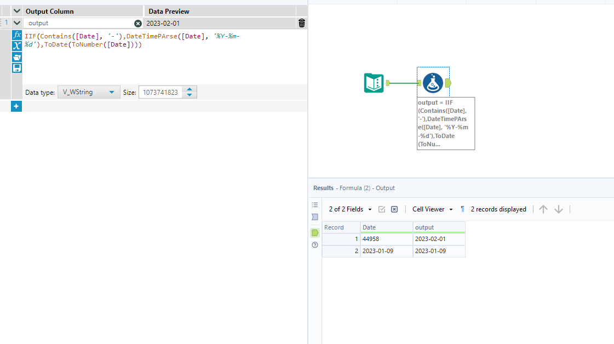Toggle the deselect-fields icon in Results toolbar
The width and height of the screenshot is (614, 344).
(394, 209)
